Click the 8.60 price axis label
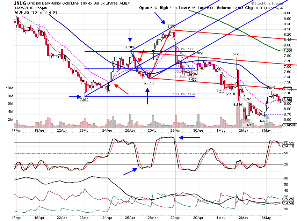The height and width of the screenshot is (221, 297). (x=288, y=13)
